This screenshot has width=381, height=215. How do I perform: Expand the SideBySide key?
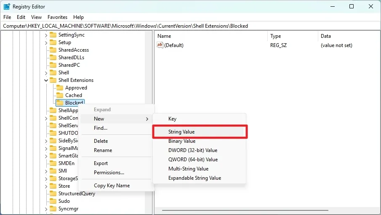[x=46, y=141]
